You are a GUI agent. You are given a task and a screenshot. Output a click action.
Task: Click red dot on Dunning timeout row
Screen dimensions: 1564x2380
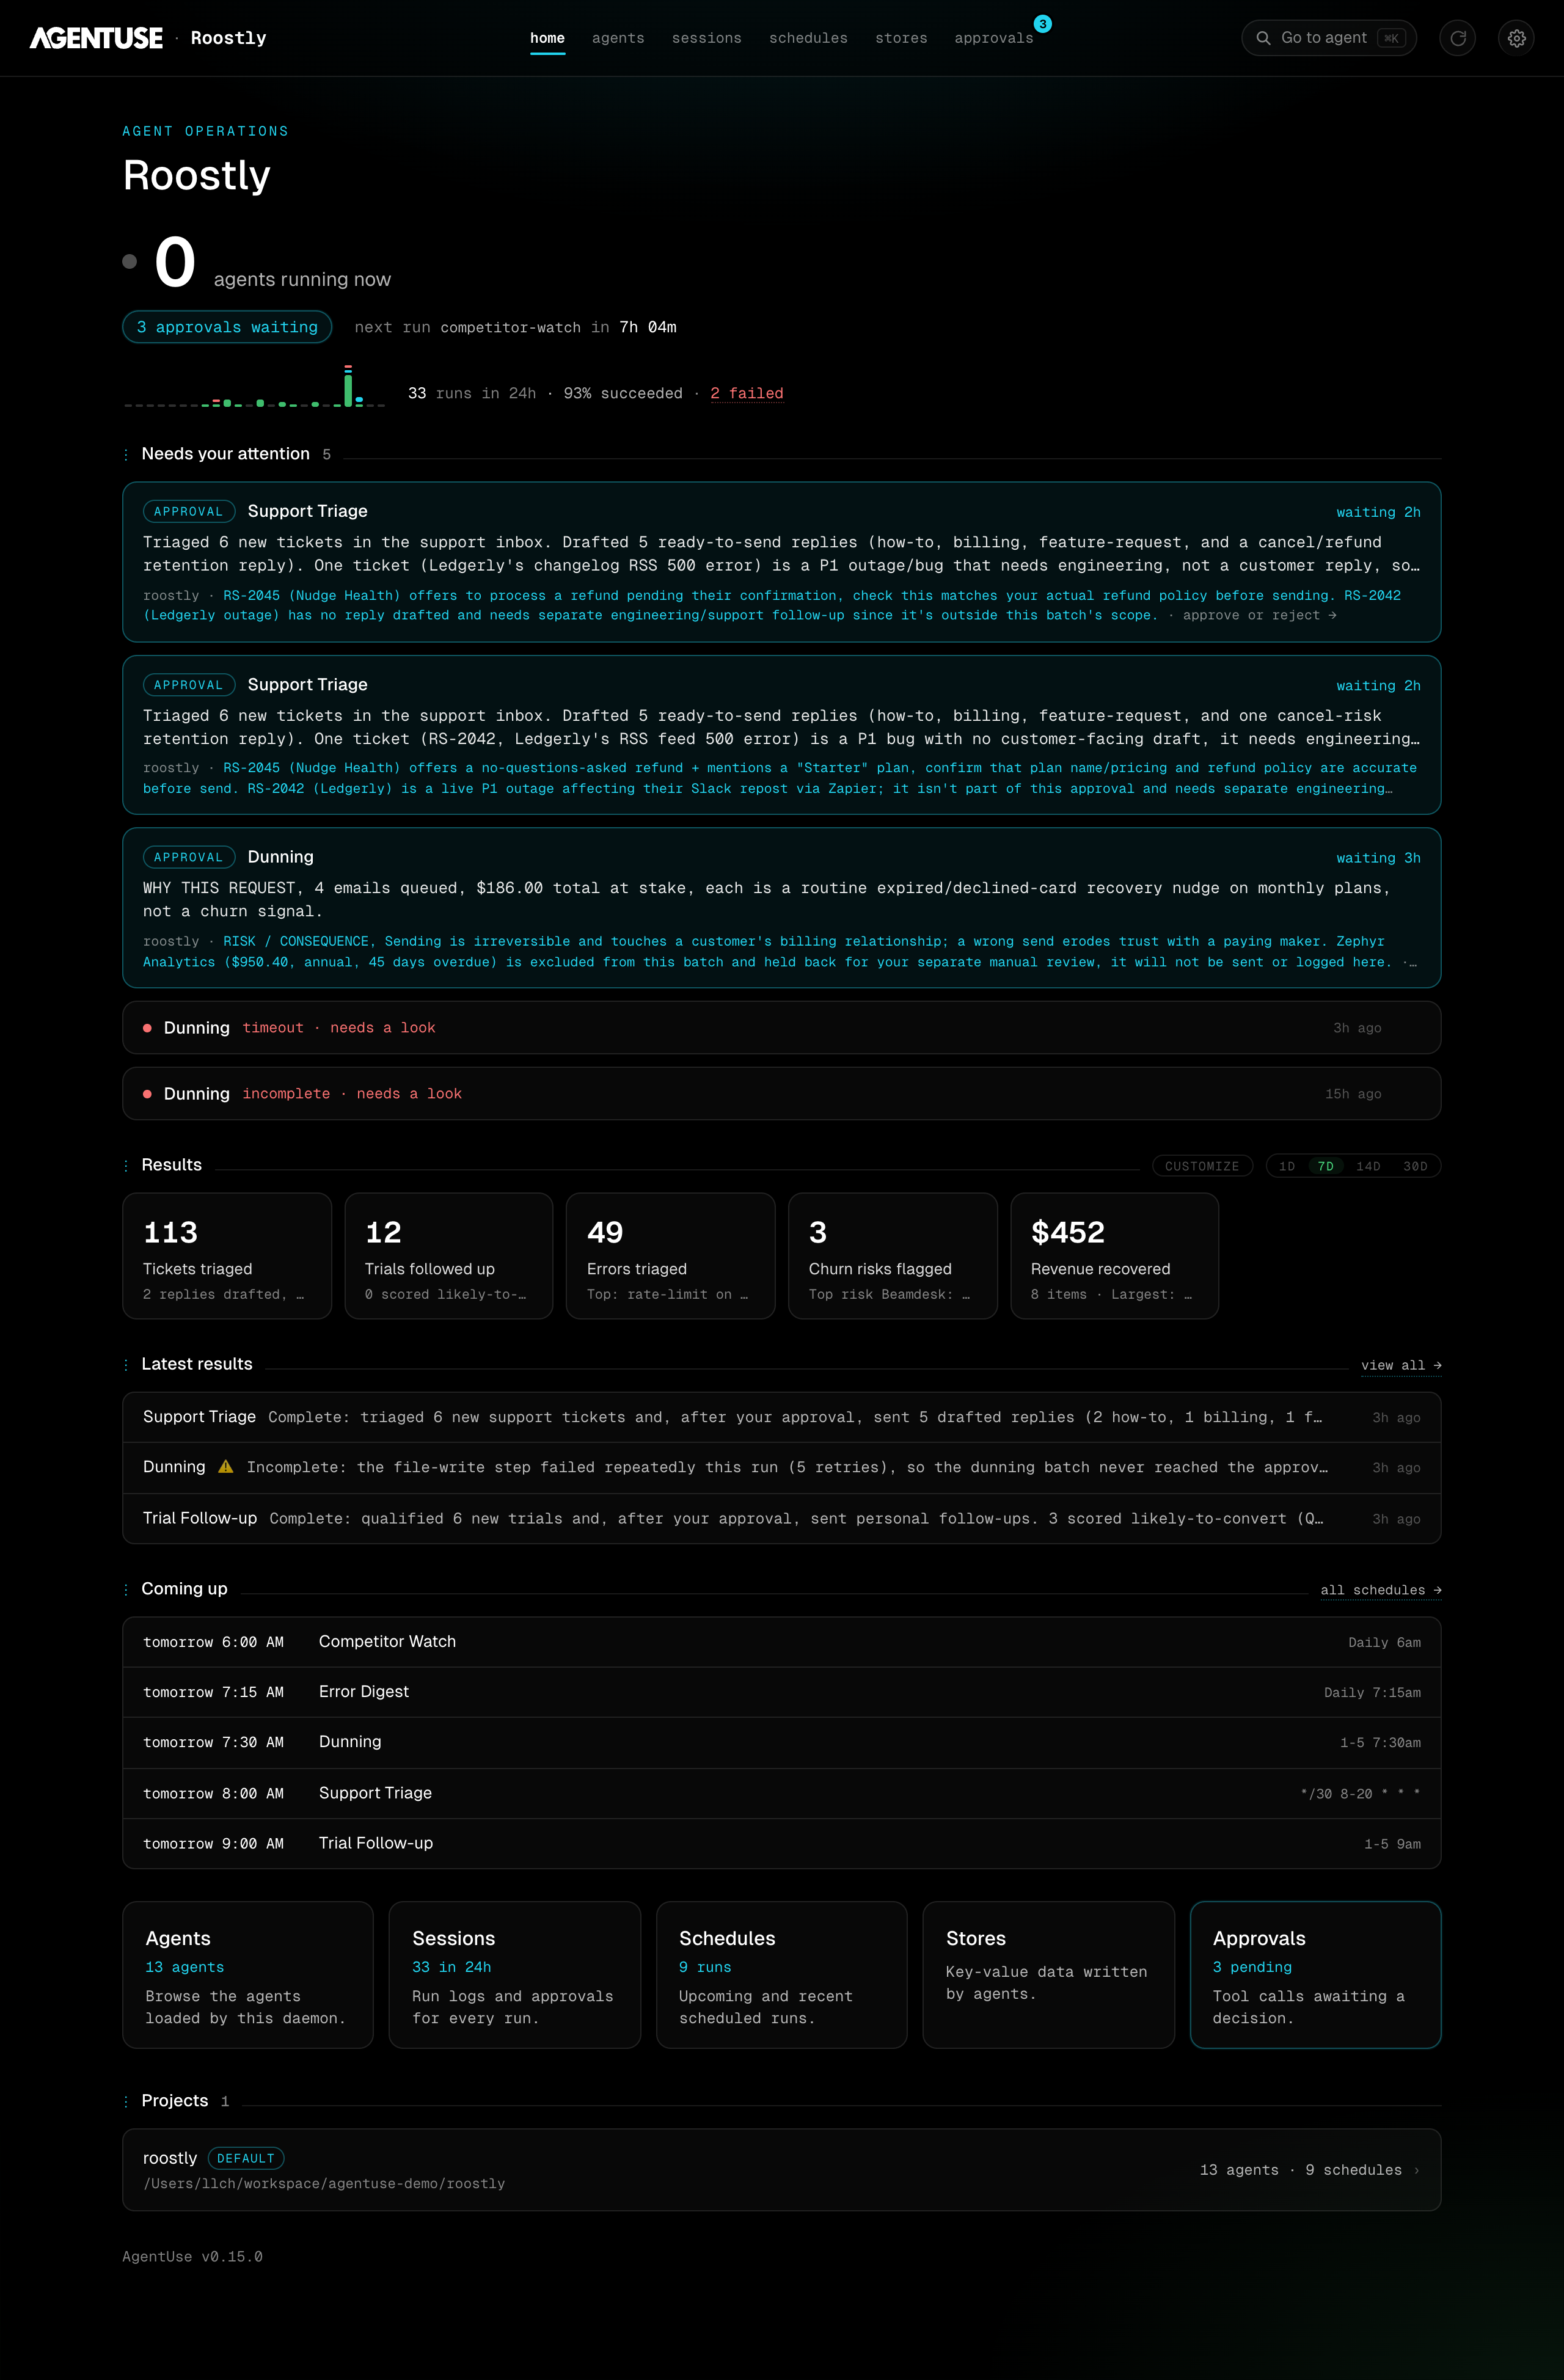coord(147,1028)
